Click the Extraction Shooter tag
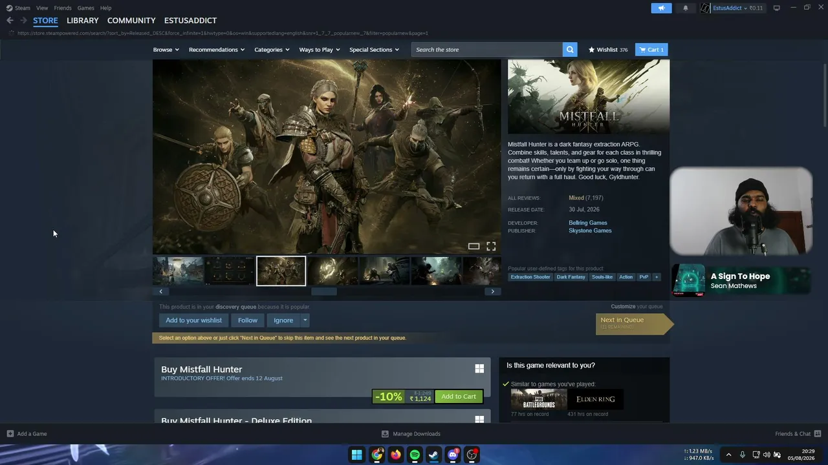Viewport: 828px width, 465px height. 530,277
